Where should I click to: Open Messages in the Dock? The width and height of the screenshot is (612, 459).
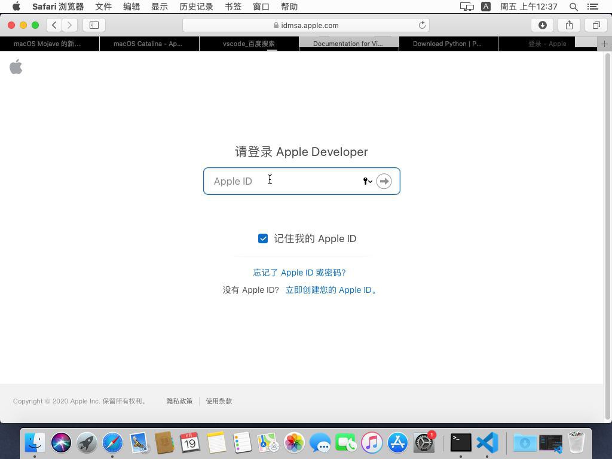point(320,443)
